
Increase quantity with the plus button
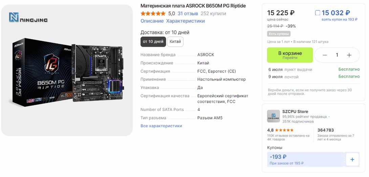349,55
